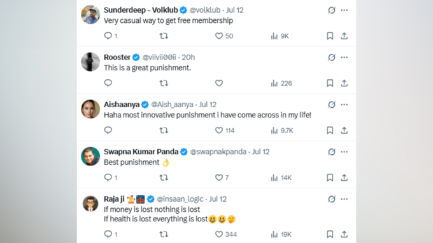Open more options for Raja ji's tweet

[344, 199]
